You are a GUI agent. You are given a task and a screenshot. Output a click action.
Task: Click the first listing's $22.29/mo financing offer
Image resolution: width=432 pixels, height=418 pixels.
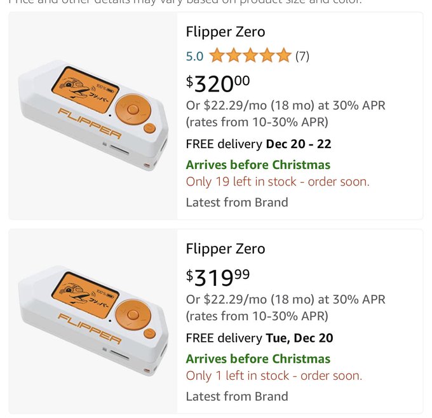[x=285, y=105]
